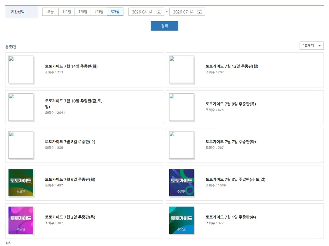Click view count text 조회수 : 2041
This screenshot has width=329, height=246.
55,113
